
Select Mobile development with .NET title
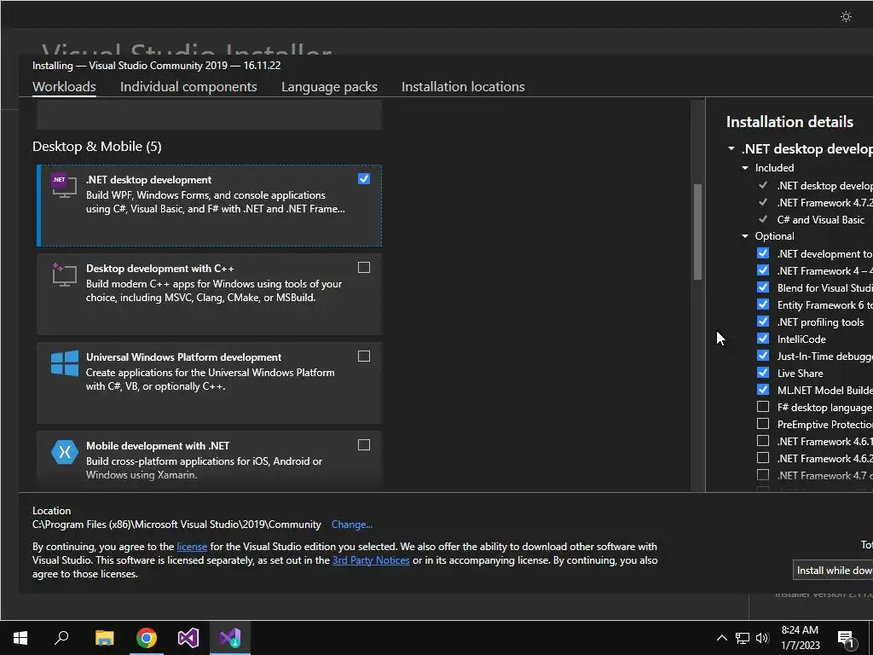click(x=158, y=445)
